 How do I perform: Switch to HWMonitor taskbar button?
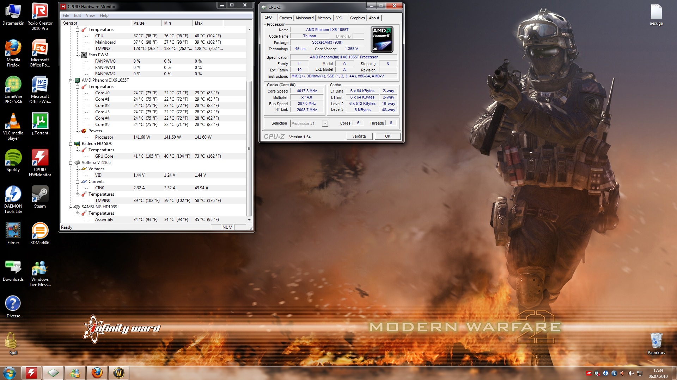coord(31,373)
